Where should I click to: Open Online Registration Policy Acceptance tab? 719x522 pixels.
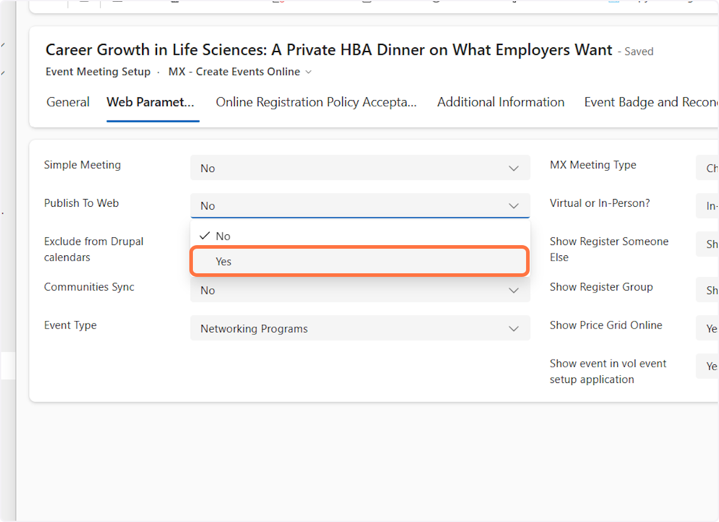316,102
